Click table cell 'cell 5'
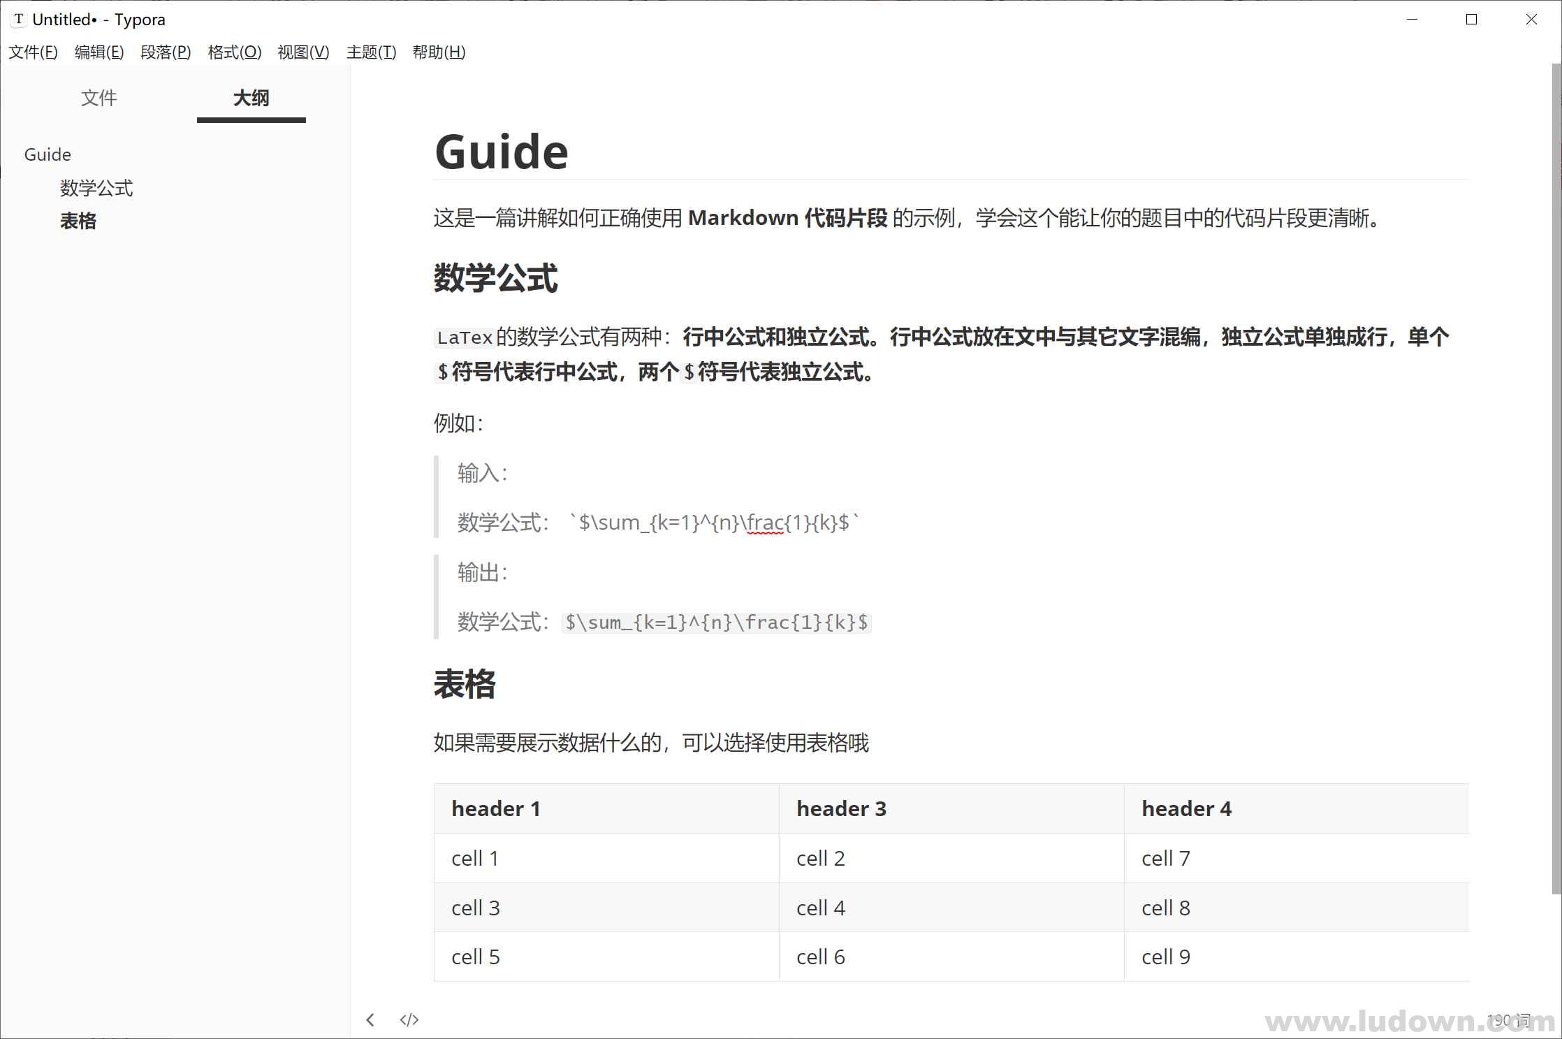The height and width of the screenshot is (1039, 1562). click(x=606, y=957)
